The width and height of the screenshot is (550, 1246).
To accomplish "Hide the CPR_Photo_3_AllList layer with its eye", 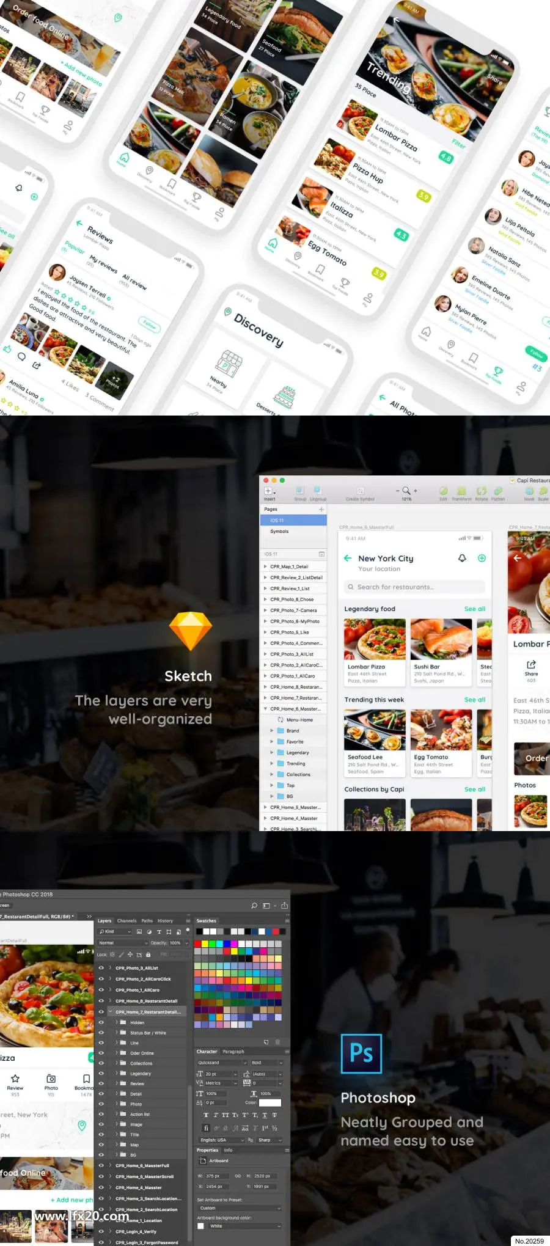I will [101, 968].
